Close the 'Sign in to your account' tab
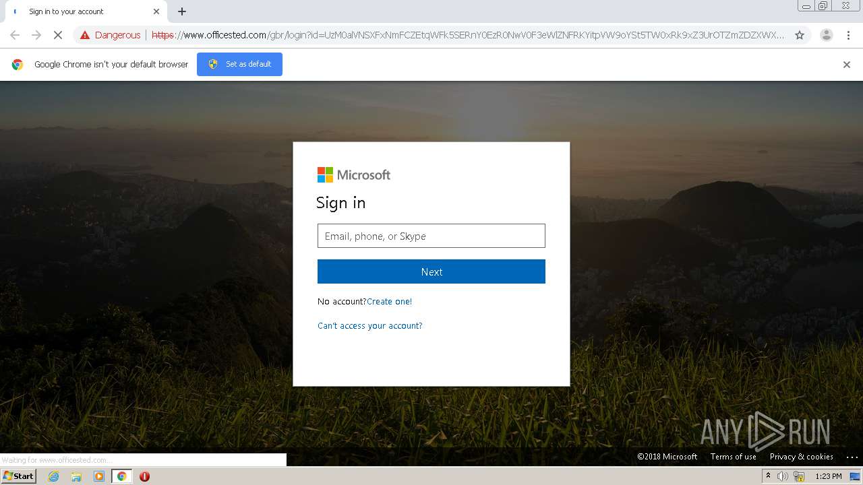 tap(156, 11)
